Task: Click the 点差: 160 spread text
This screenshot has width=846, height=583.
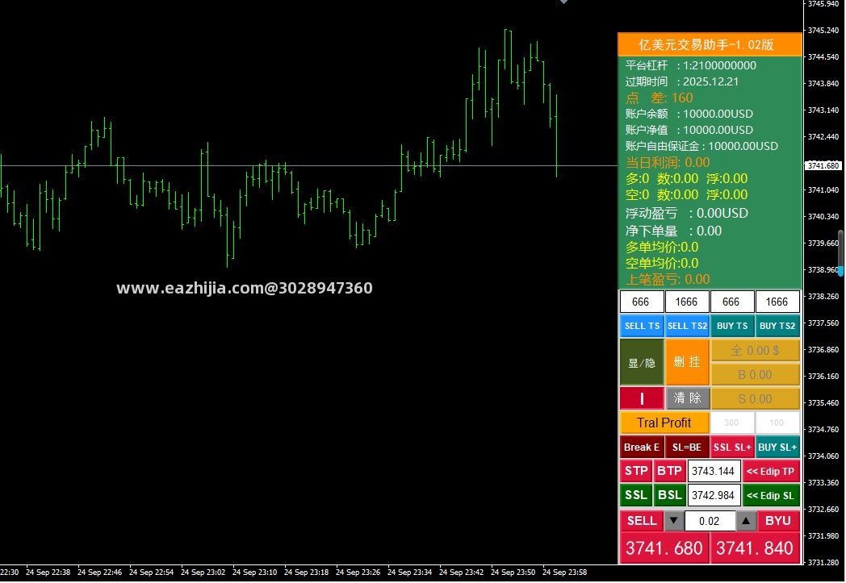Action: [660, 98]
